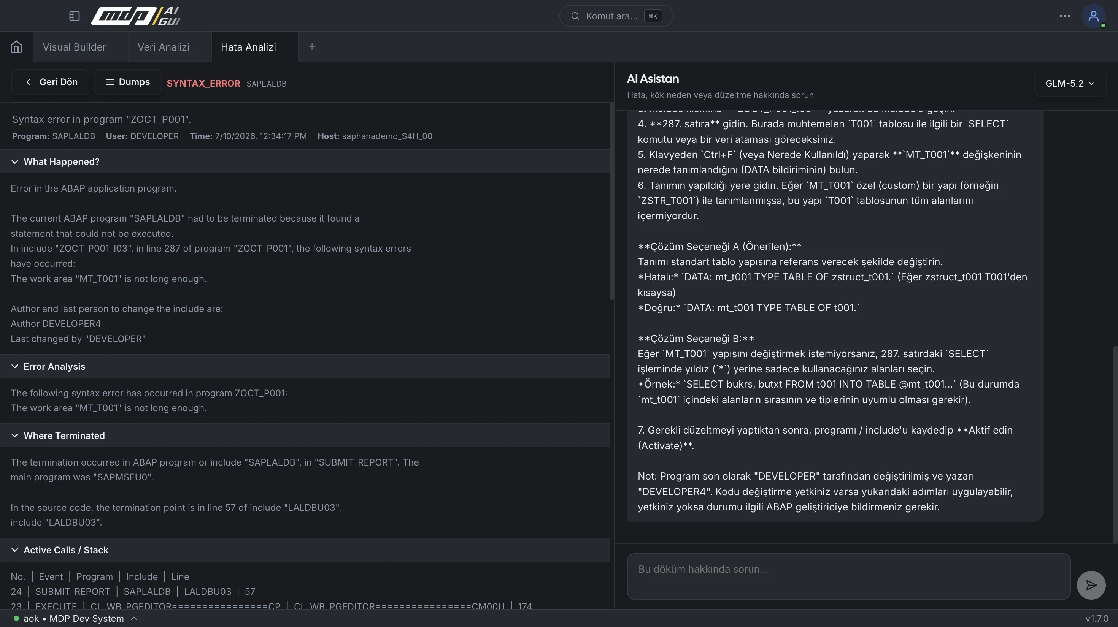Click the v1.7.0 version label
1118x627 pixels.
coord(1097,618)
